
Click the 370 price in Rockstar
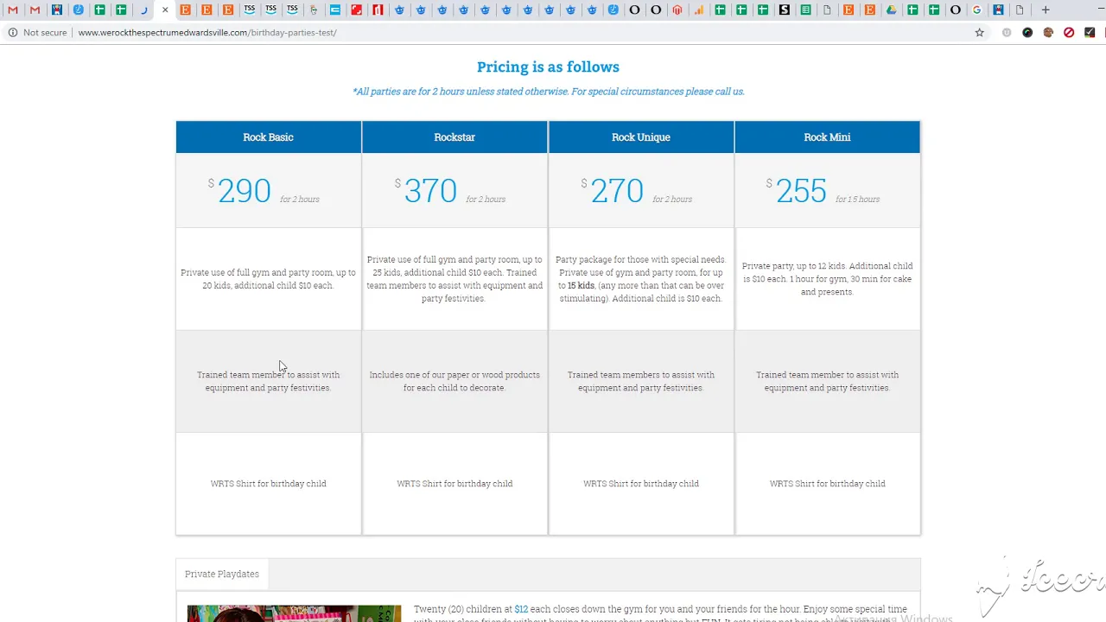tap(430, 191)
